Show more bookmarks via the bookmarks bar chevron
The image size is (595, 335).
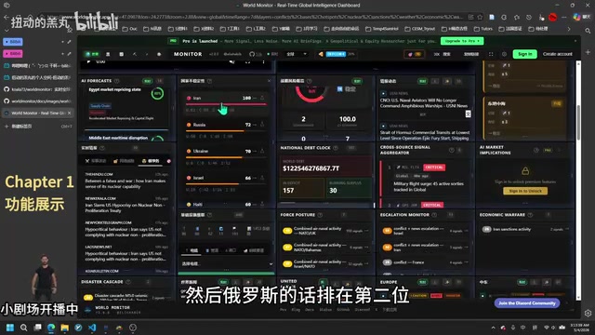point(568,29)
